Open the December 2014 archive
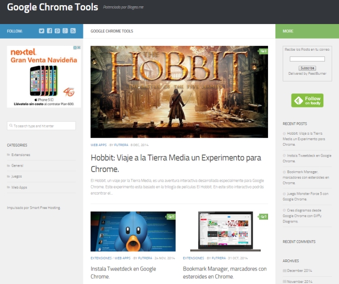The image size is (339, 284). [299, 271]
